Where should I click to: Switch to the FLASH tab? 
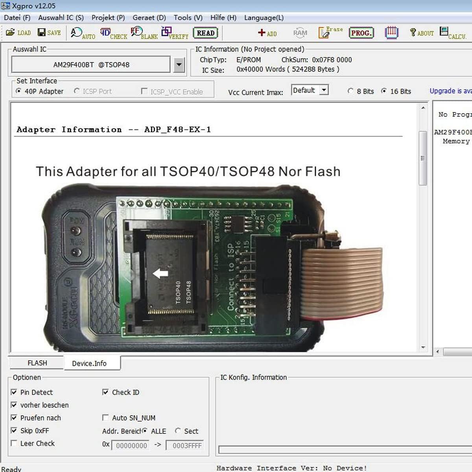tap(38, 363)
